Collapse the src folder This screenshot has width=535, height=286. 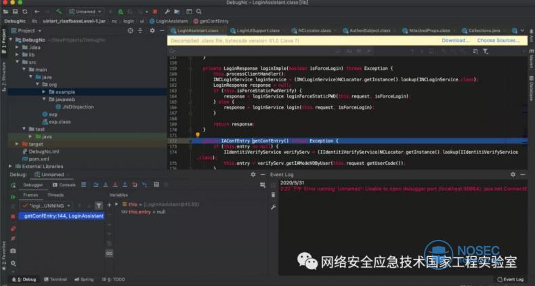pyautogui.click(x=17, y=62)
